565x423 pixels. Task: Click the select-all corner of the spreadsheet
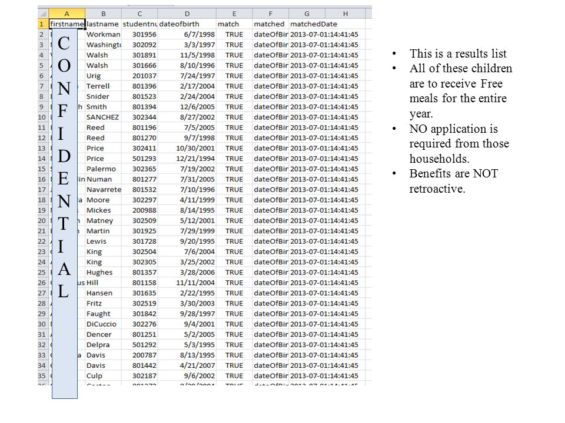coord(43,14)
